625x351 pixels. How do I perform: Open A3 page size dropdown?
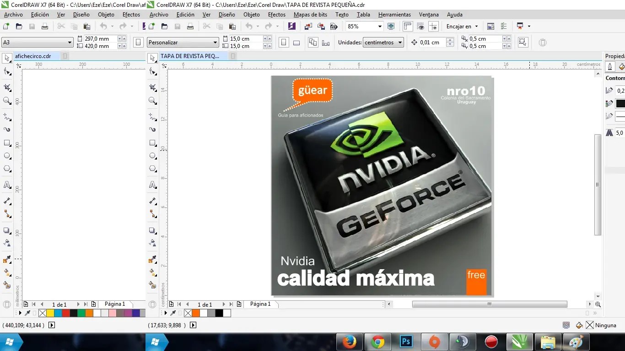tap(70, 43)
